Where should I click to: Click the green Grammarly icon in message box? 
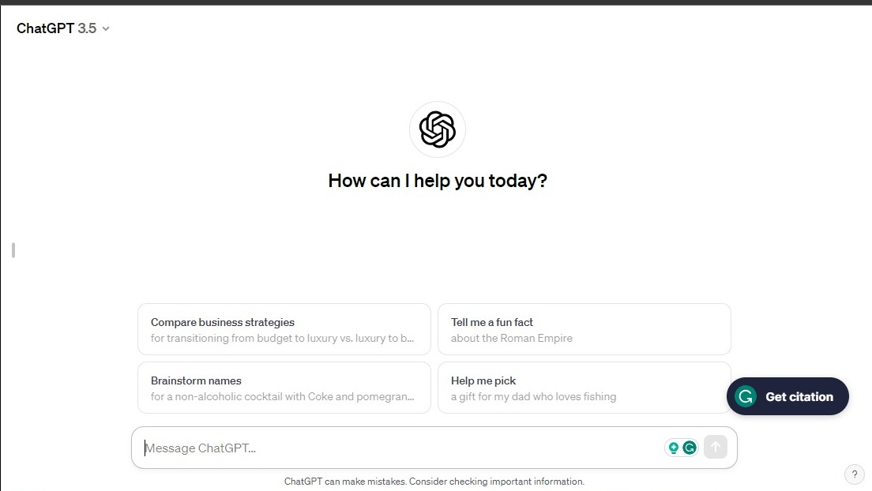690,448
